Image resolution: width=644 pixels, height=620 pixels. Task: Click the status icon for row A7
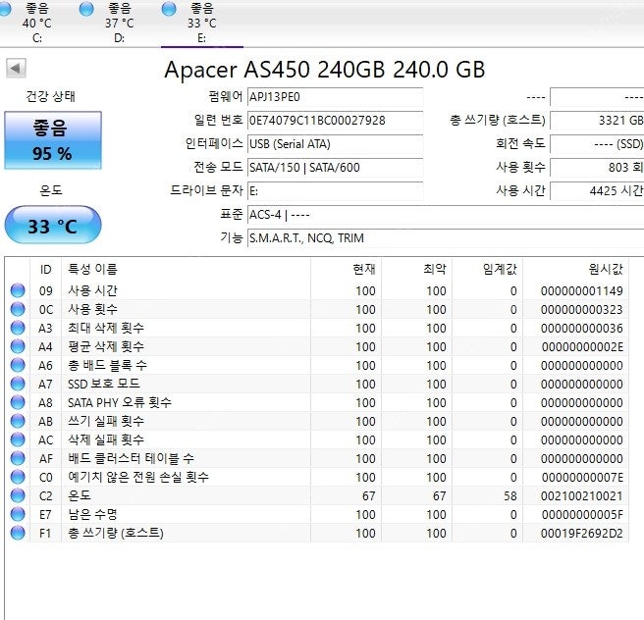(18, 384)
